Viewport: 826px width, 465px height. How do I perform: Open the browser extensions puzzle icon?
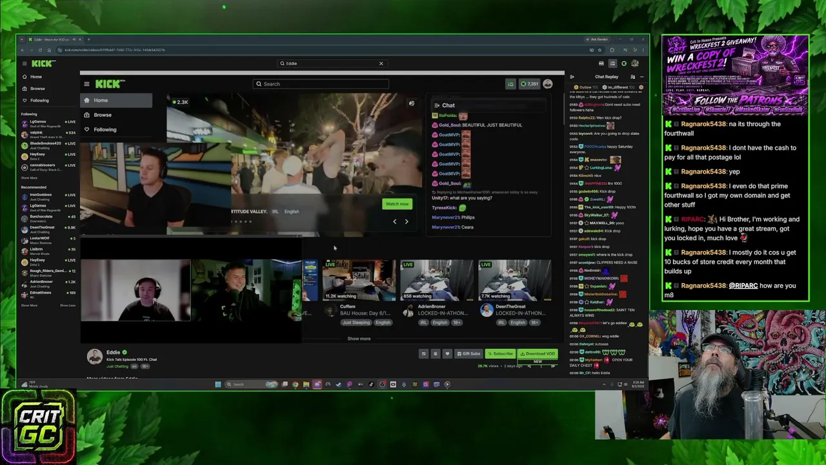[612, 50]
